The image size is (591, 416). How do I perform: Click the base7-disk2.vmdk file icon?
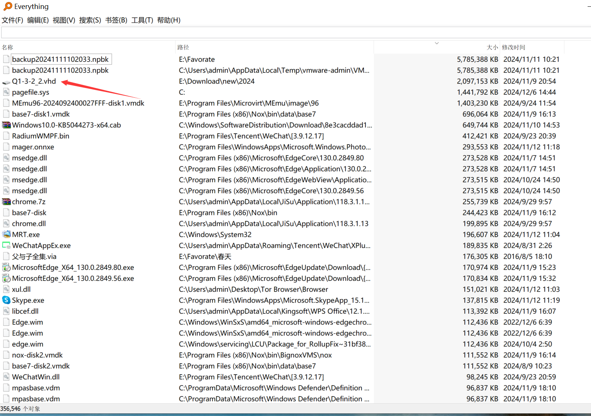6,366
